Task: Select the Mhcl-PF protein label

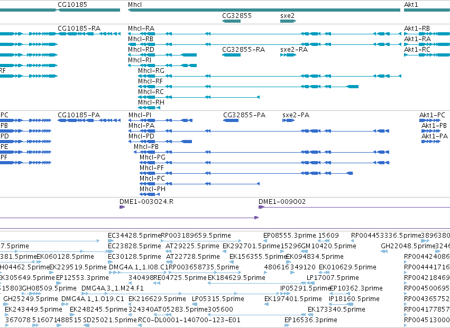Action: (x=152, y=168)
